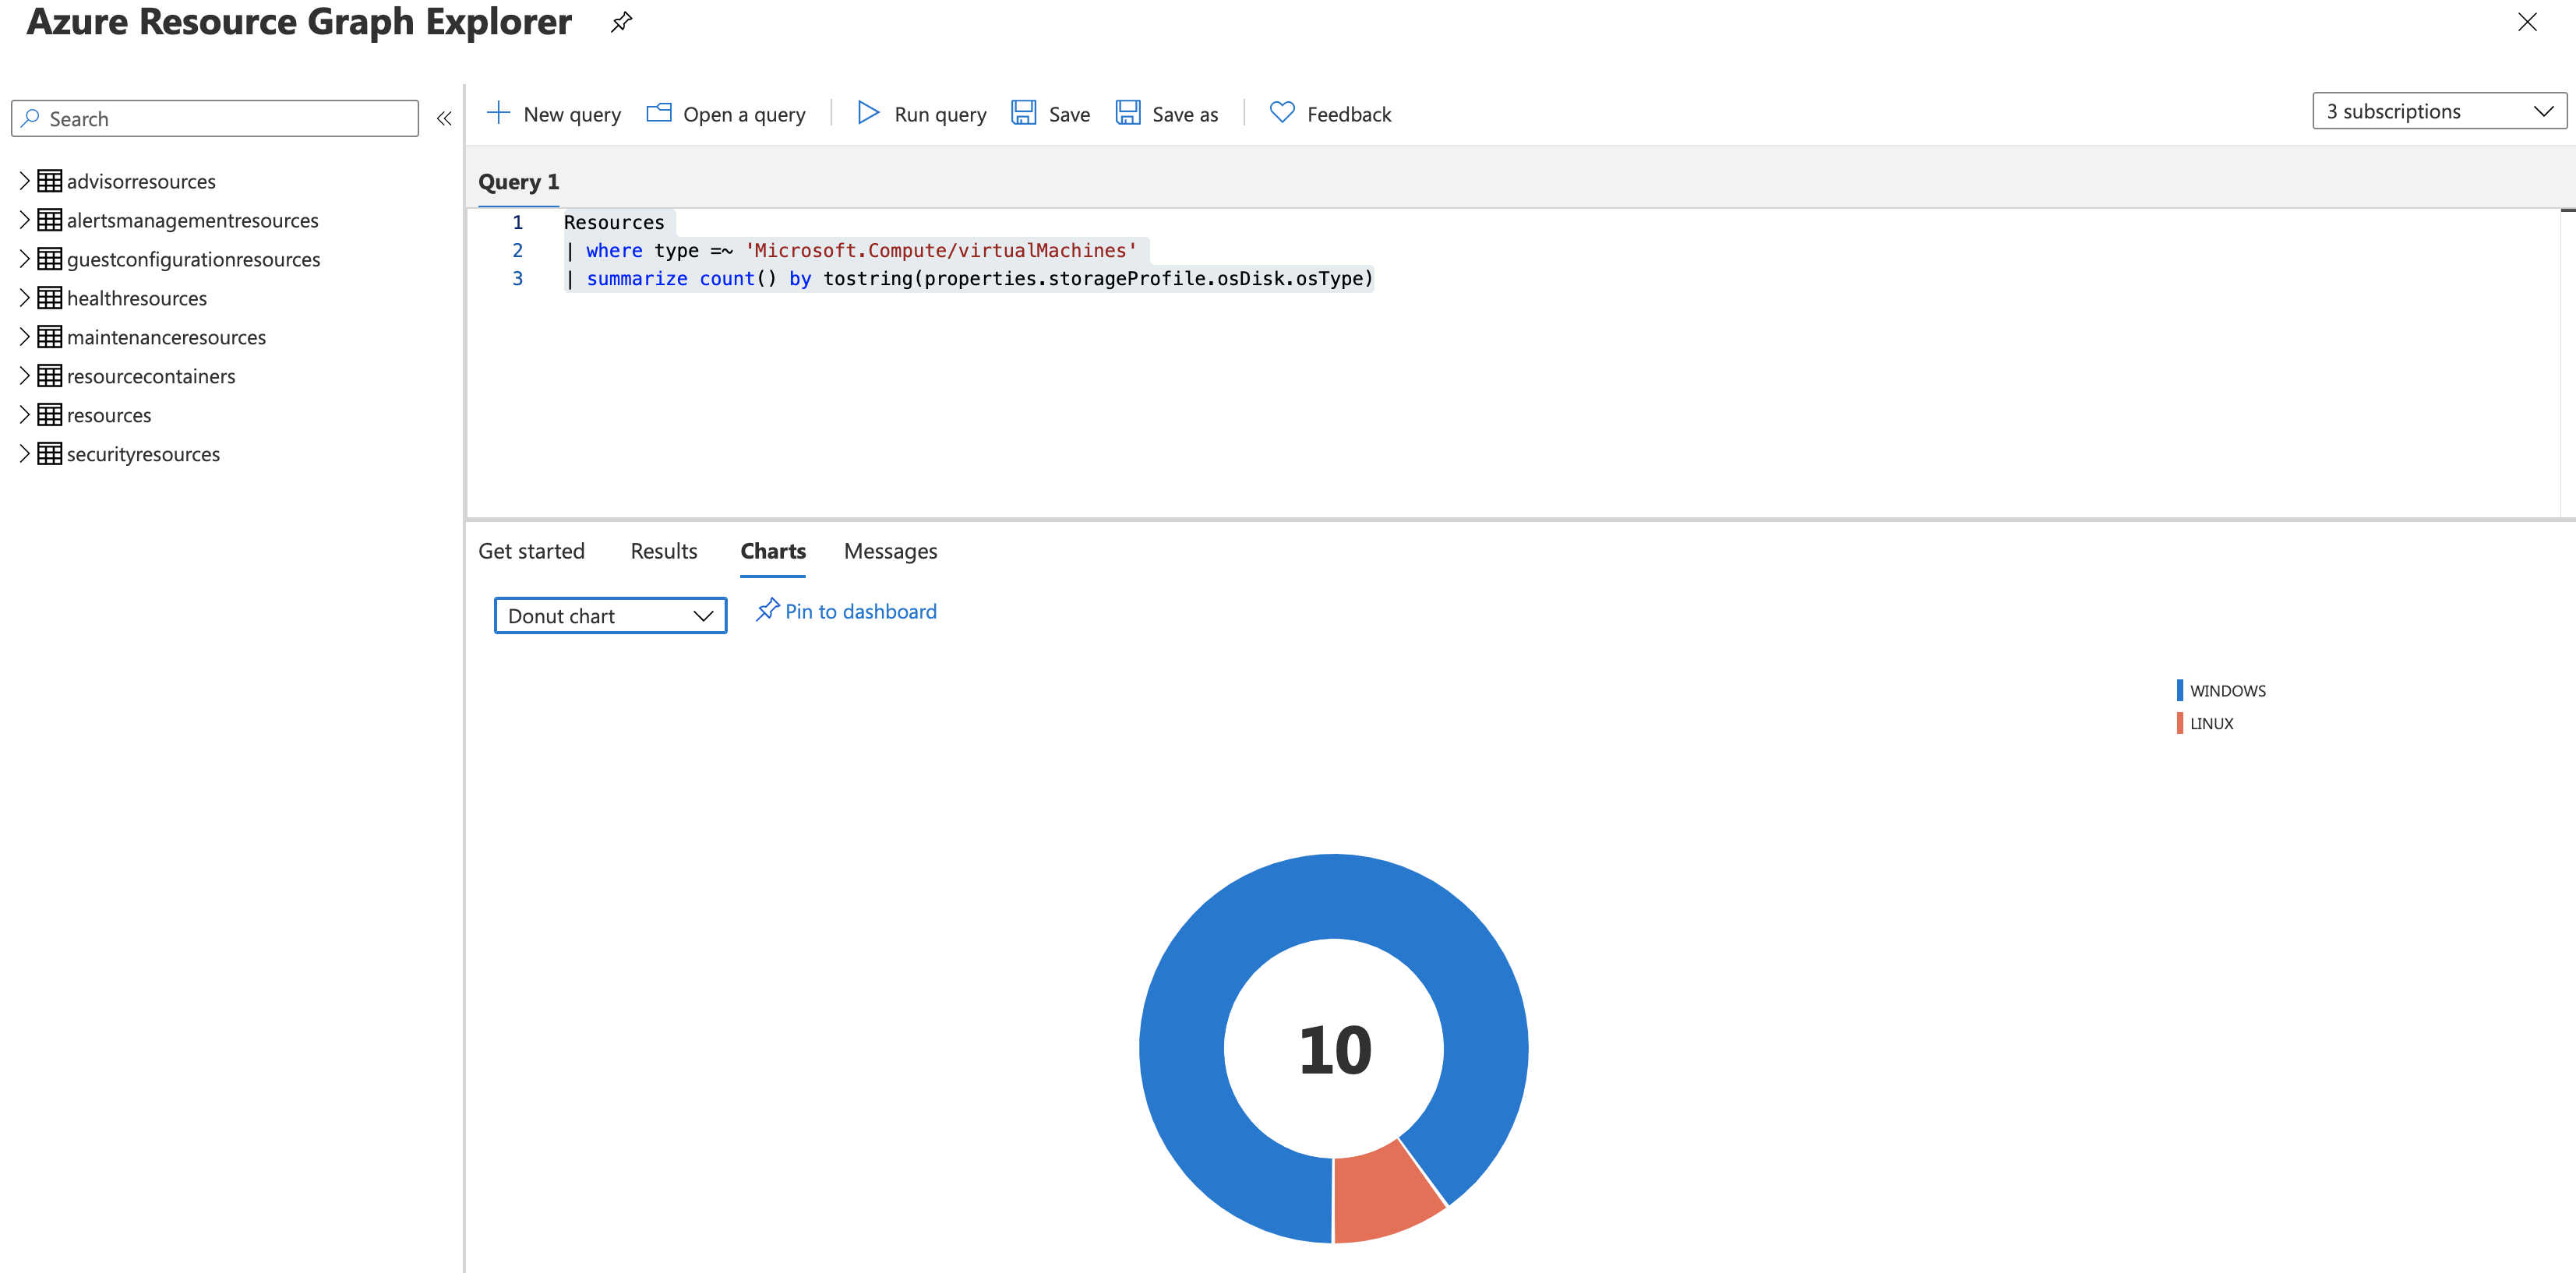Click the pin icon beside Pin to dashboard
The width and height of the screenshot is (2576, 1273).
(x=767, y=610)
